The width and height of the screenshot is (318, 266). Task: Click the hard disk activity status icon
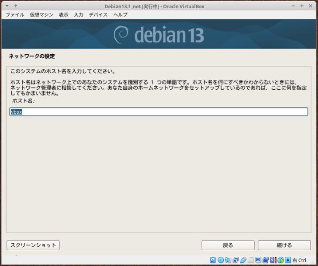tap(213, 260)
